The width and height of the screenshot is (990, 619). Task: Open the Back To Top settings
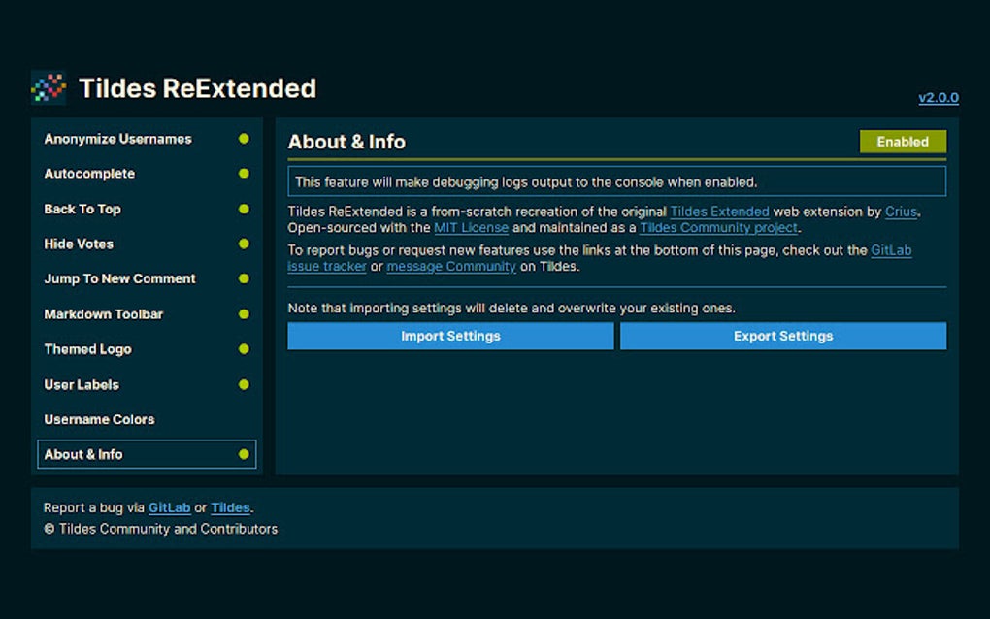[x=82, y=209]
